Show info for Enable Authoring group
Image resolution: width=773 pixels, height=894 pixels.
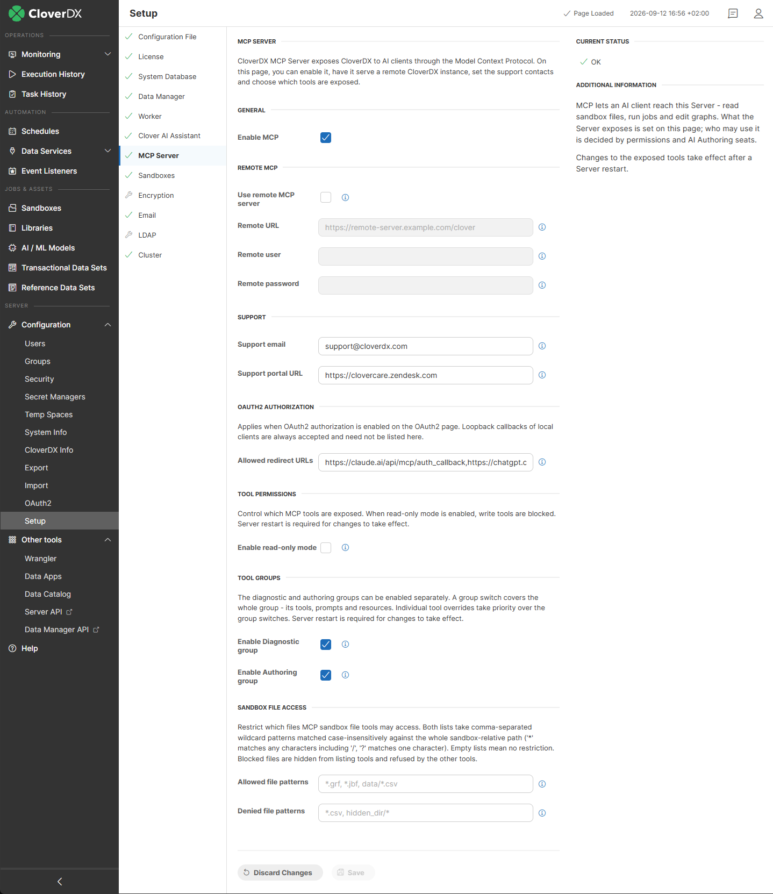pos(346,675)
